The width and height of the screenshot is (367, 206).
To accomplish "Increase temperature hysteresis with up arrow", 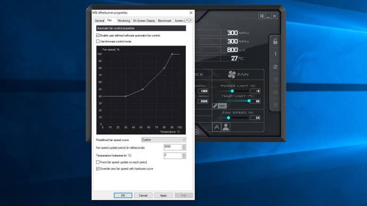I will coord(183,154).
